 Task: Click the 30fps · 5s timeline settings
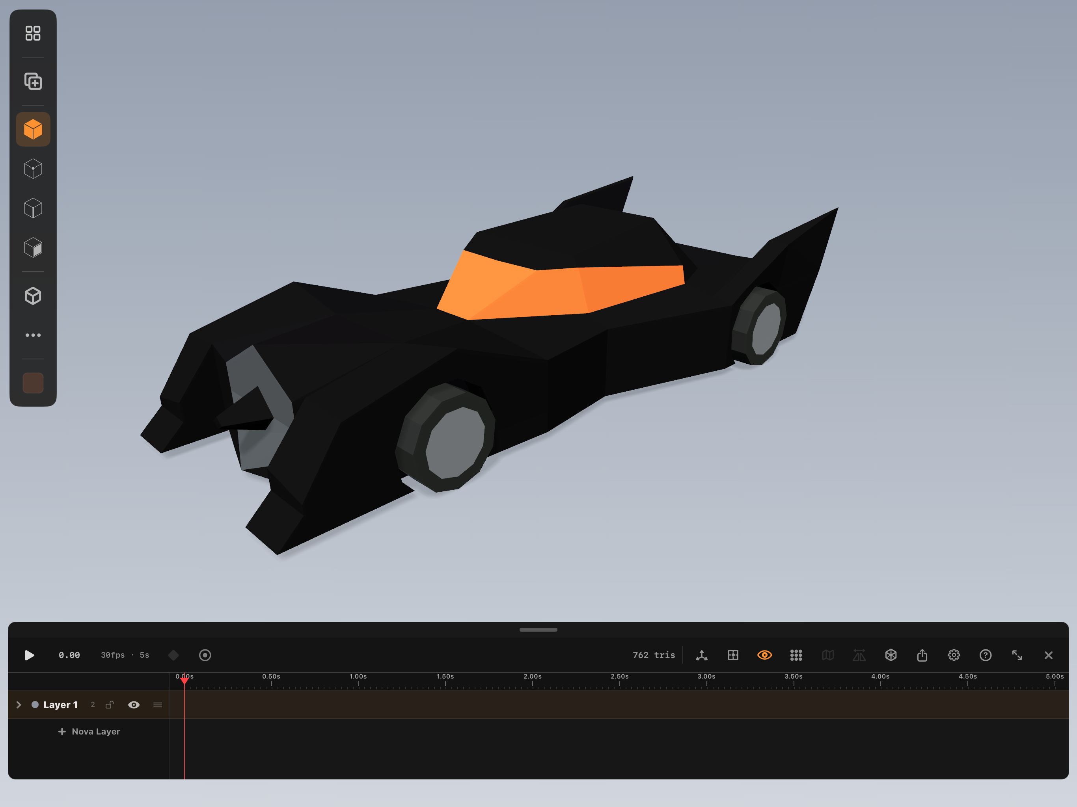[x=125, y=655]
